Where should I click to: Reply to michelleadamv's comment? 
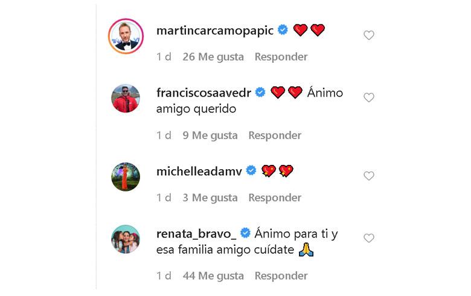point(275,198)
